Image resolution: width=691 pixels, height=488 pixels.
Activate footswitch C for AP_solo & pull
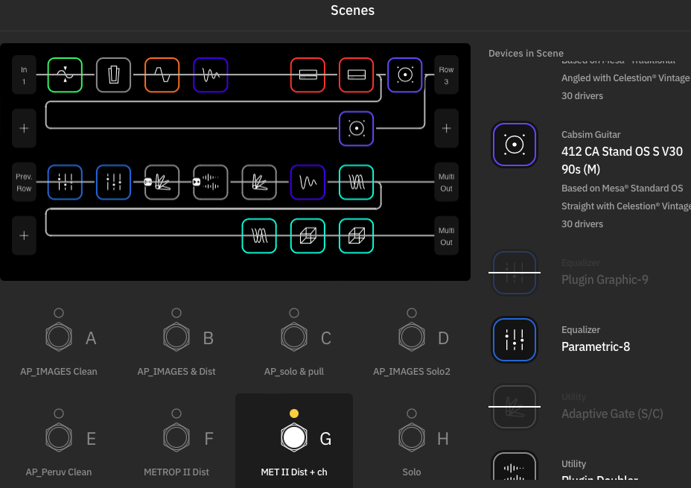[294, 338]
